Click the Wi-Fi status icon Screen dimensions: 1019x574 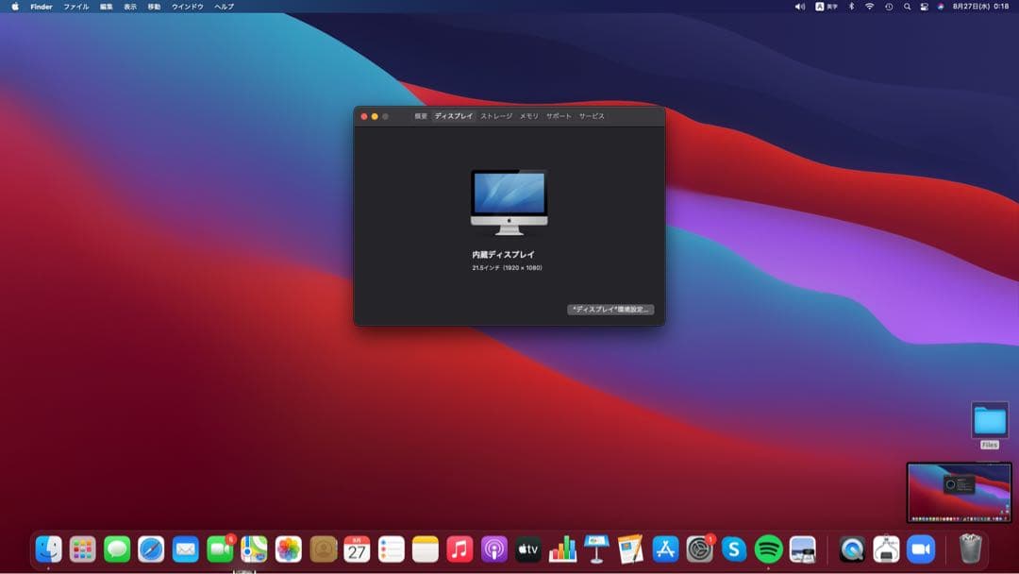869,7
